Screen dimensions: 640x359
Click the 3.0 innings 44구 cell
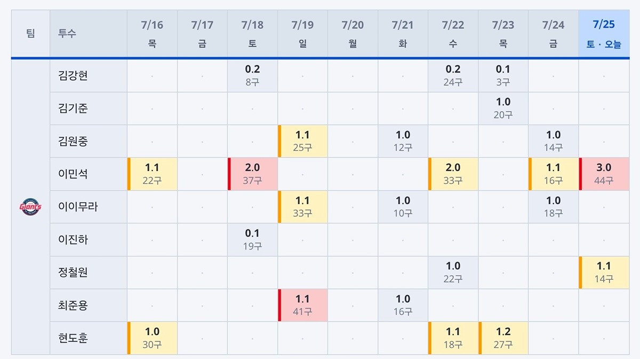pyautogui.click(x=604, y=174)
